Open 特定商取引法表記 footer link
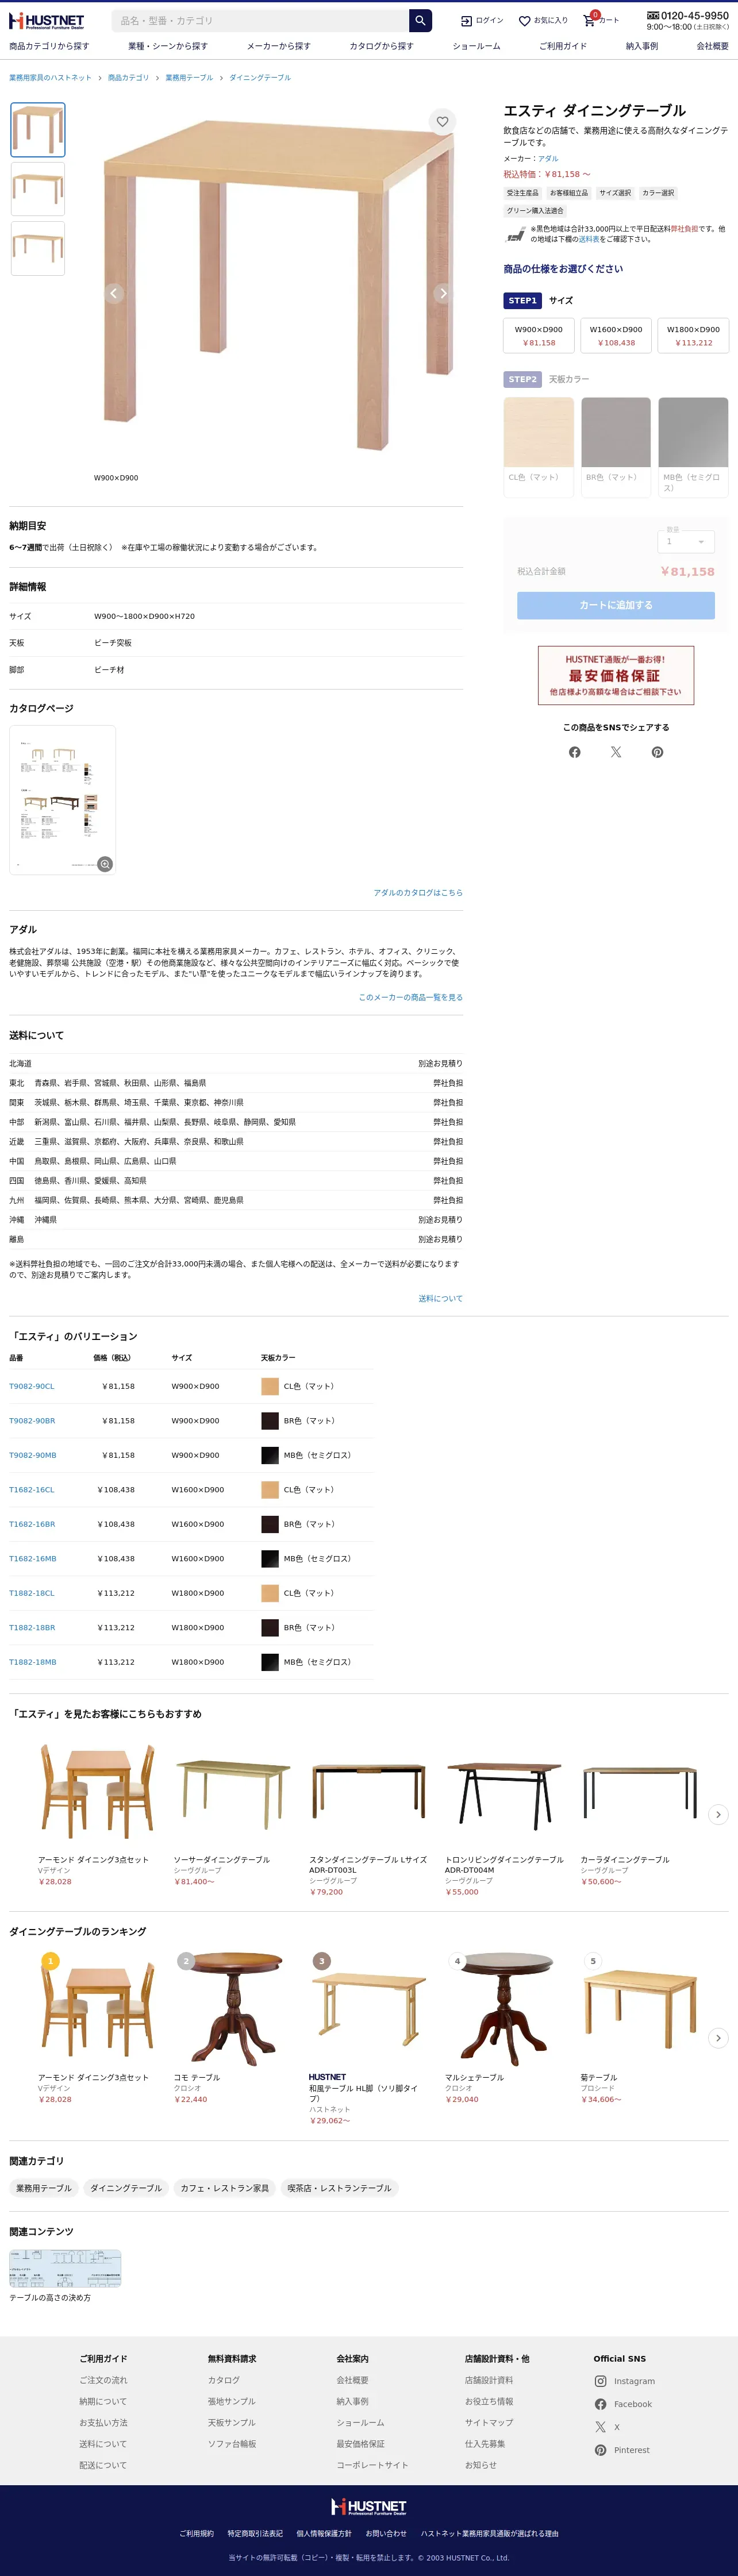Image resolution: width=738 pixels, height=2576 pixels. [255, 2533]
